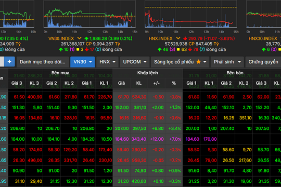
Task: Click the HNX30-INDEX label
Action: tap(263, 38)
